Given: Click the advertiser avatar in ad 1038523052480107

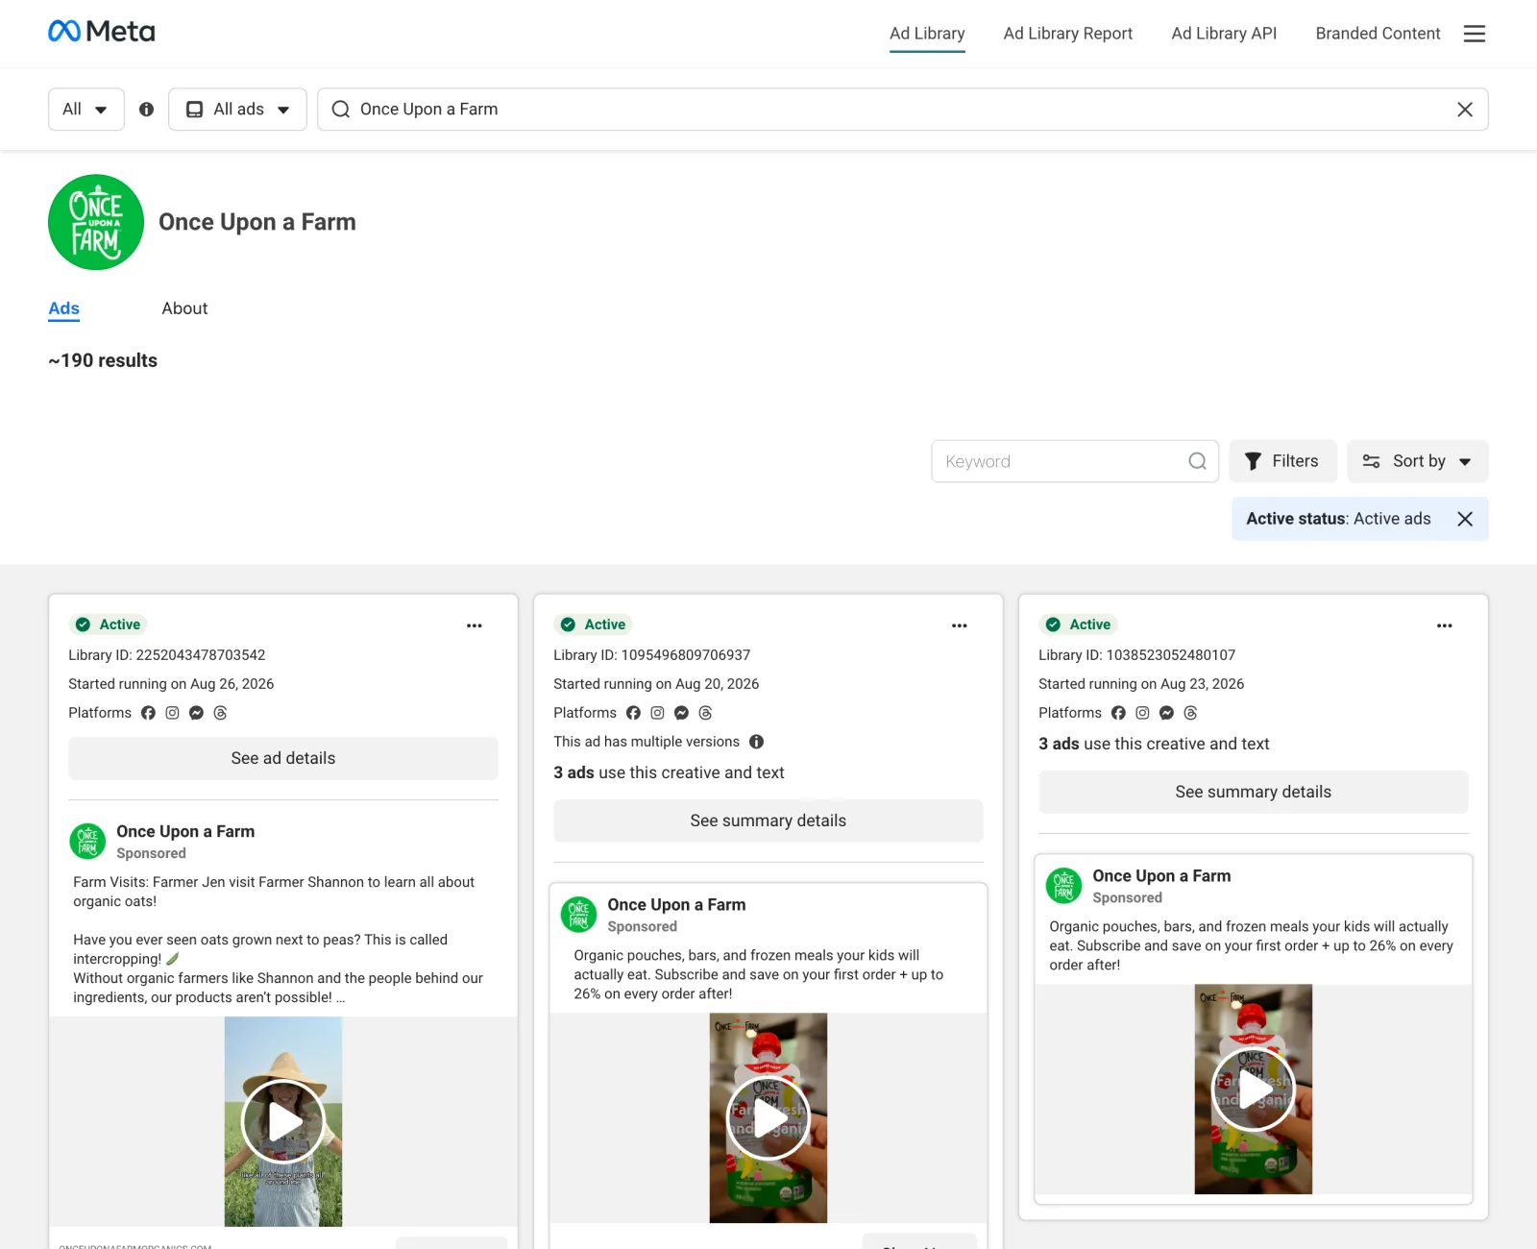Looking at the screenshot, I should point(1063,886).
